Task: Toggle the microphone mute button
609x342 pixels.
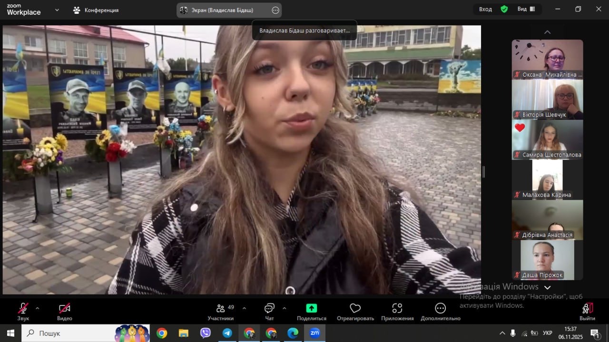Action: point(23,308)
